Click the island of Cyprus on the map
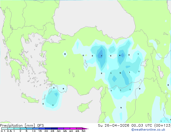This screenshot has height=132, width=171. coord(83,107)
